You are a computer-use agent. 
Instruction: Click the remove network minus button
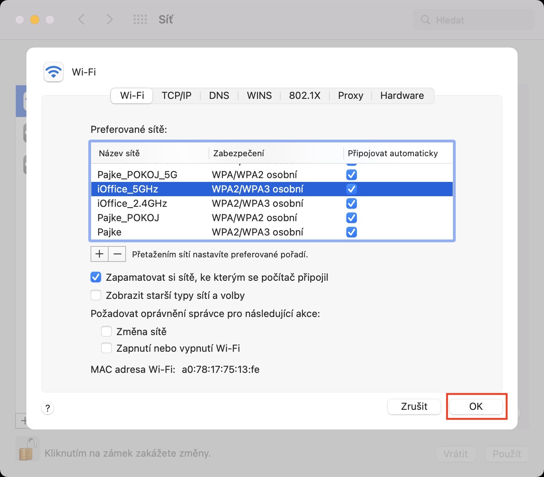pyautogui.click(x=117, y=254)
